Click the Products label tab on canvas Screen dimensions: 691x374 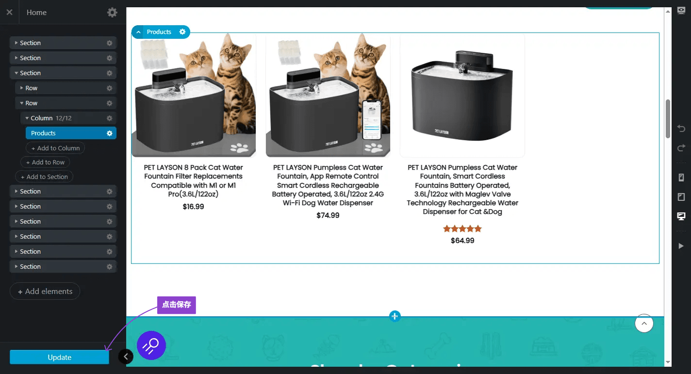pos(159,32)
